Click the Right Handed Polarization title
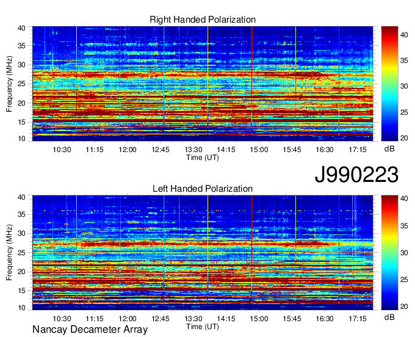The height and width of the screenshot is (337, 415). tap(203, 20)
